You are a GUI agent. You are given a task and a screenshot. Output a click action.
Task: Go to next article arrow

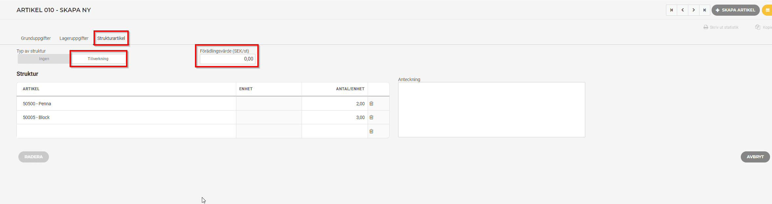pos(694,10)
